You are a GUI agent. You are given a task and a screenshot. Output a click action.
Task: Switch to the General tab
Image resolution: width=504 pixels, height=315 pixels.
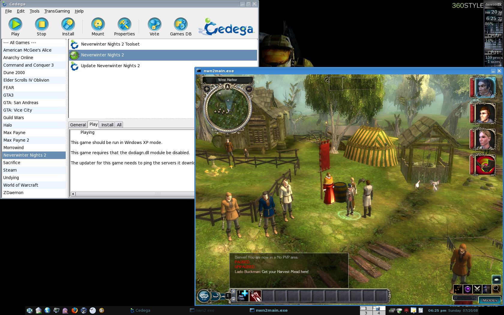coord(78,125)
